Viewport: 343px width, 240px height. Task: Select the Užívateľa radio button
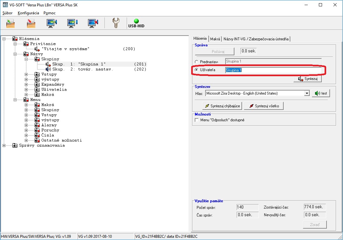[197, 70]
